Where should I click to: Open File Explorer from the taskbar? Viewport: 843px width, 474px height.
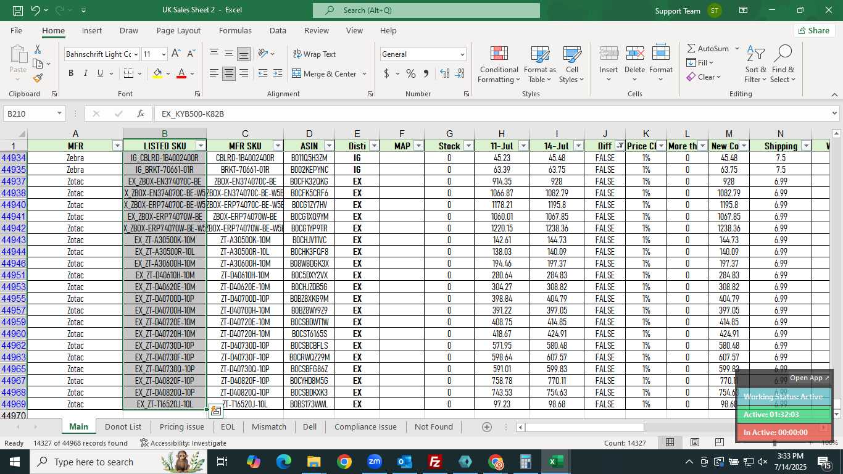click(314, 462)
